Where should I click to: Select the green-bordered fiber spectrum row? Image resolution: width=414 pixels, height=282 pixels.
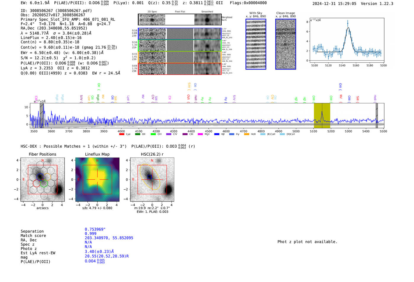point(180,46)
